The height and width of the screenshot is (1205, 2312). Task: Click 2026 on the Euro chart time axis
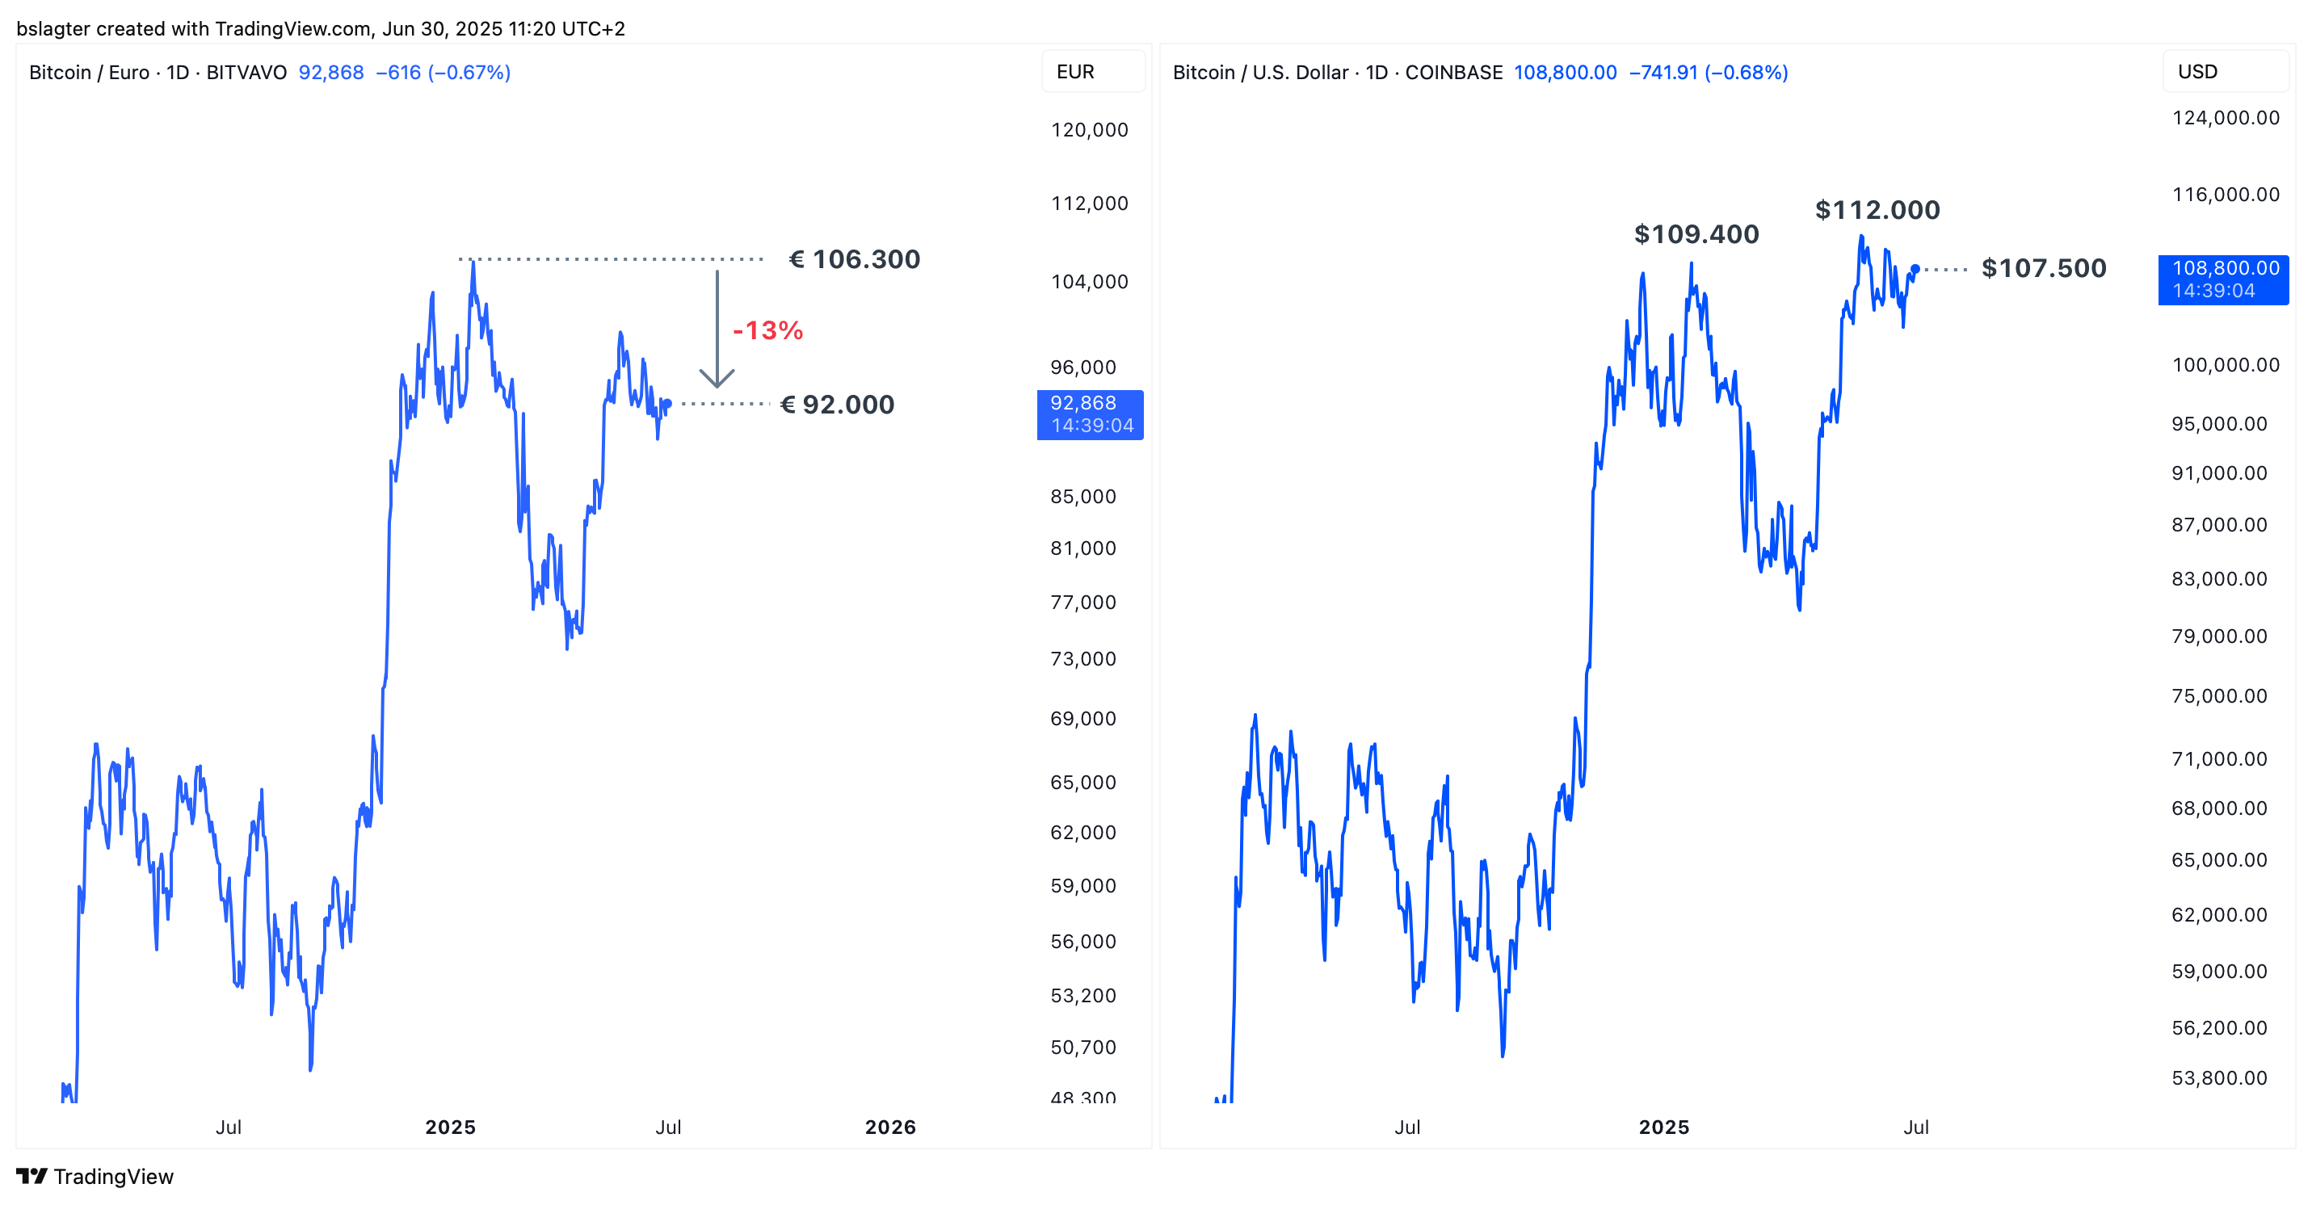click(889, 1127)
